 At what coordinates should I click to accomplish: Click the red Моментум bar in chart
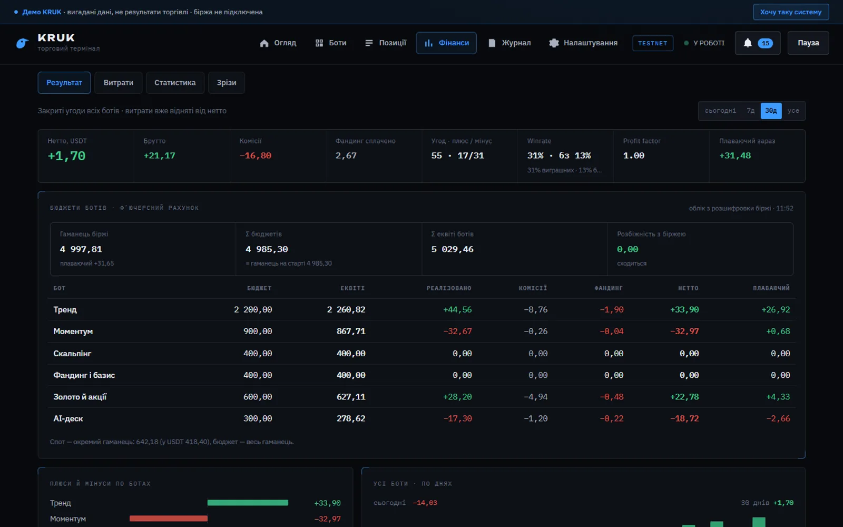169,519
